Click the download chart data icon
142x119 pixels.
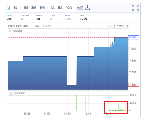[87, 8]
